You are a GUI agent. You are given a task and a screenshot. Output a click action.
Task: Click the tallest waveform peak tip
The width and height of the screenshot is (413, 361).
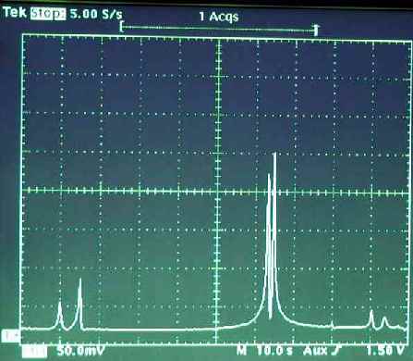click(x=274, y=155)
